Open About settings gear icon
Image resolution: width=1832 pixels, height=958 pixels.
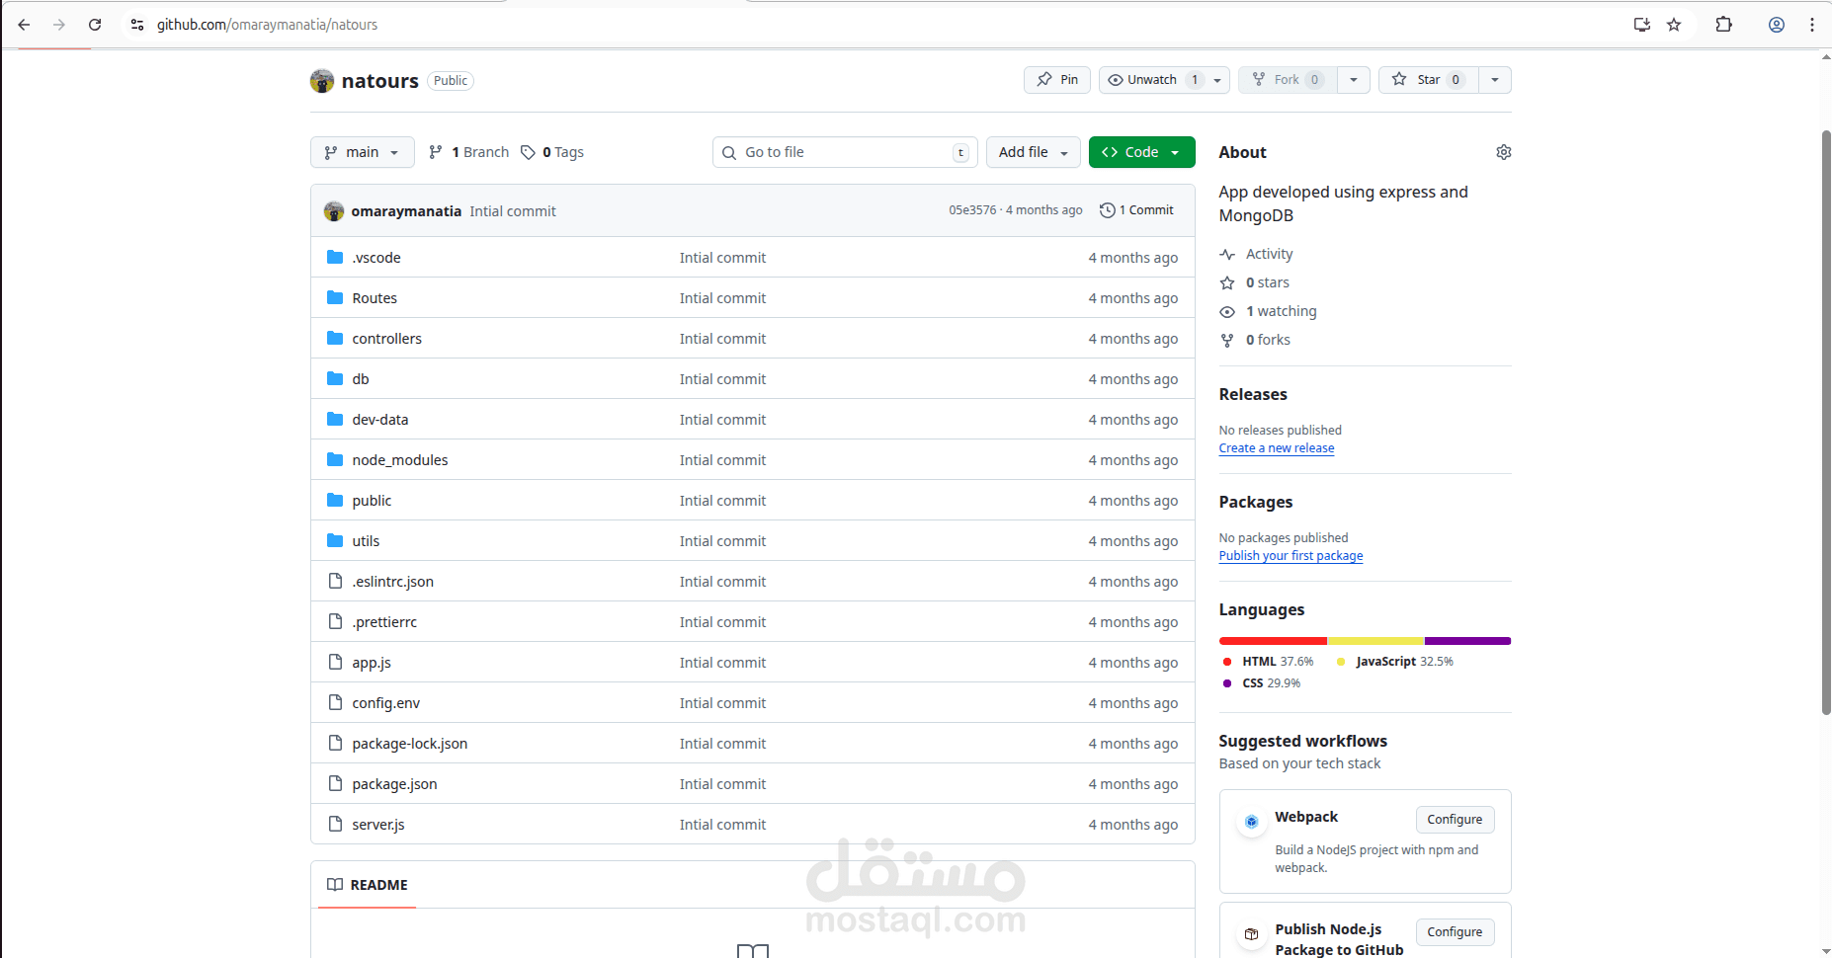pos(1504,152)
